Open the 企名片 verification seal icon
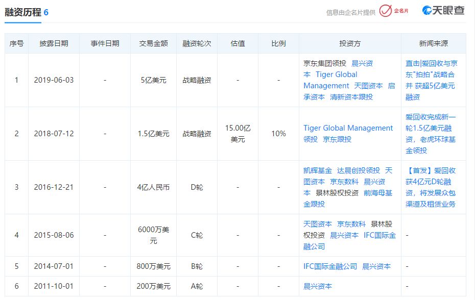 point(386,11)
